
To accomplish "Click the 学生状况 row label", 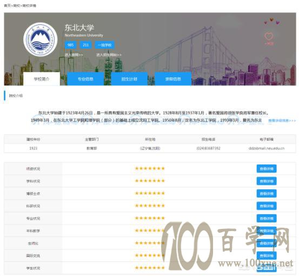I will coord(33,268).
